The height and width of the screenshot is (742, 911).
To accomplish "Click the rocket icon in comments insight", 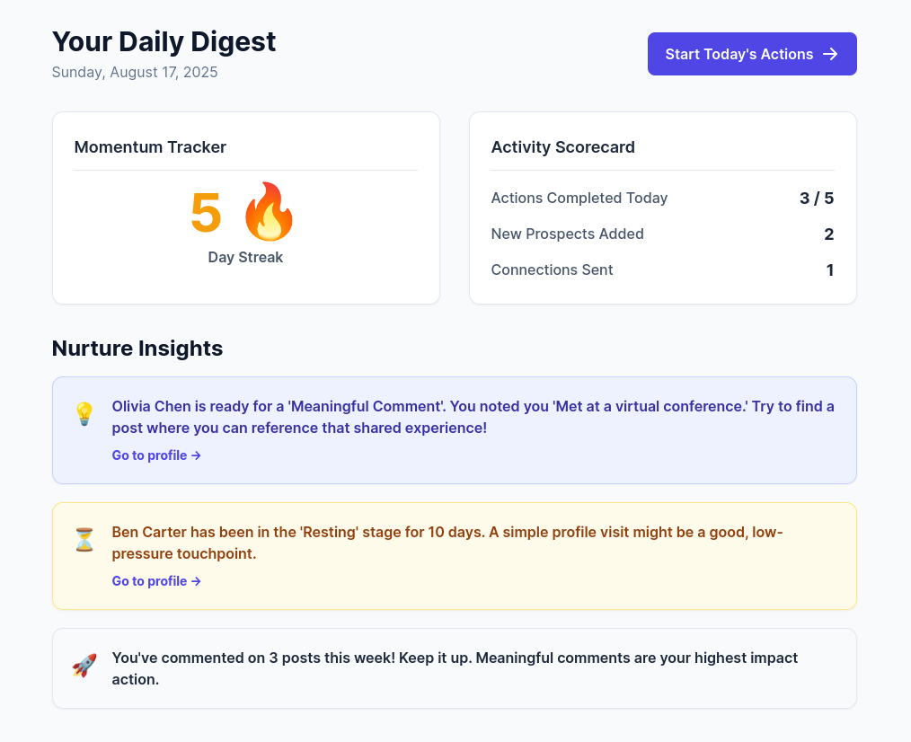I will coord(84,666).
